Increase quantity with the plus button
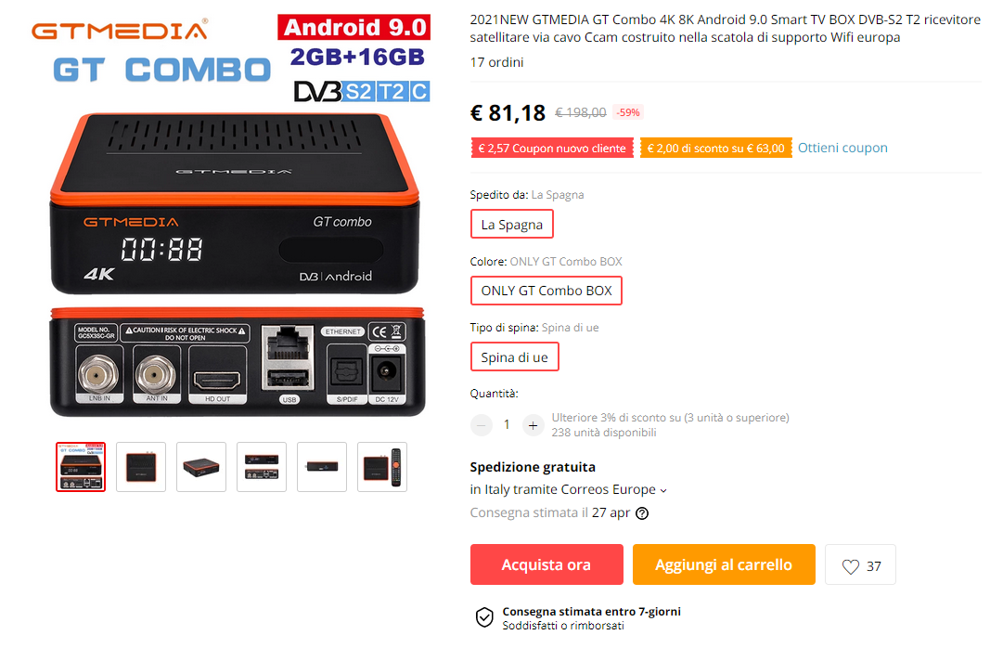The width and height of the screenshot is (990, 648). pyautogui.click(x=533, y=426)
